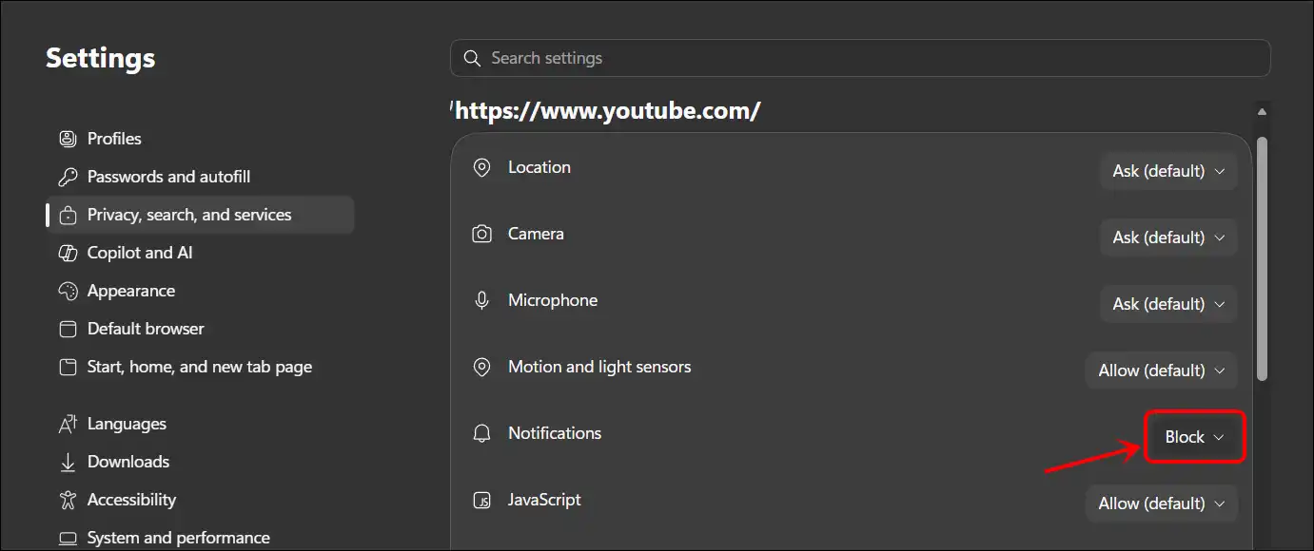1314x551 pixels.
Task: Click the Camera icon in permissions list
Action: click(x=482, y=234)
